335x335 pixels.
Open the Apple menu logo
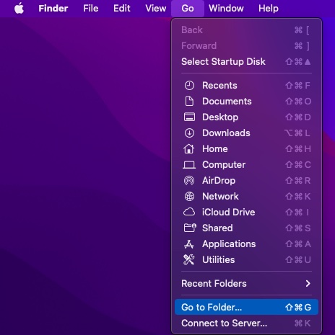click(x=19, y=9)
